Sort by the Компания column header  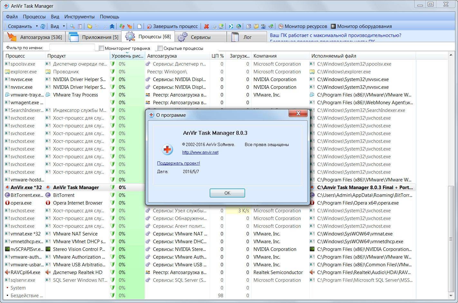[x=280, y=56]
